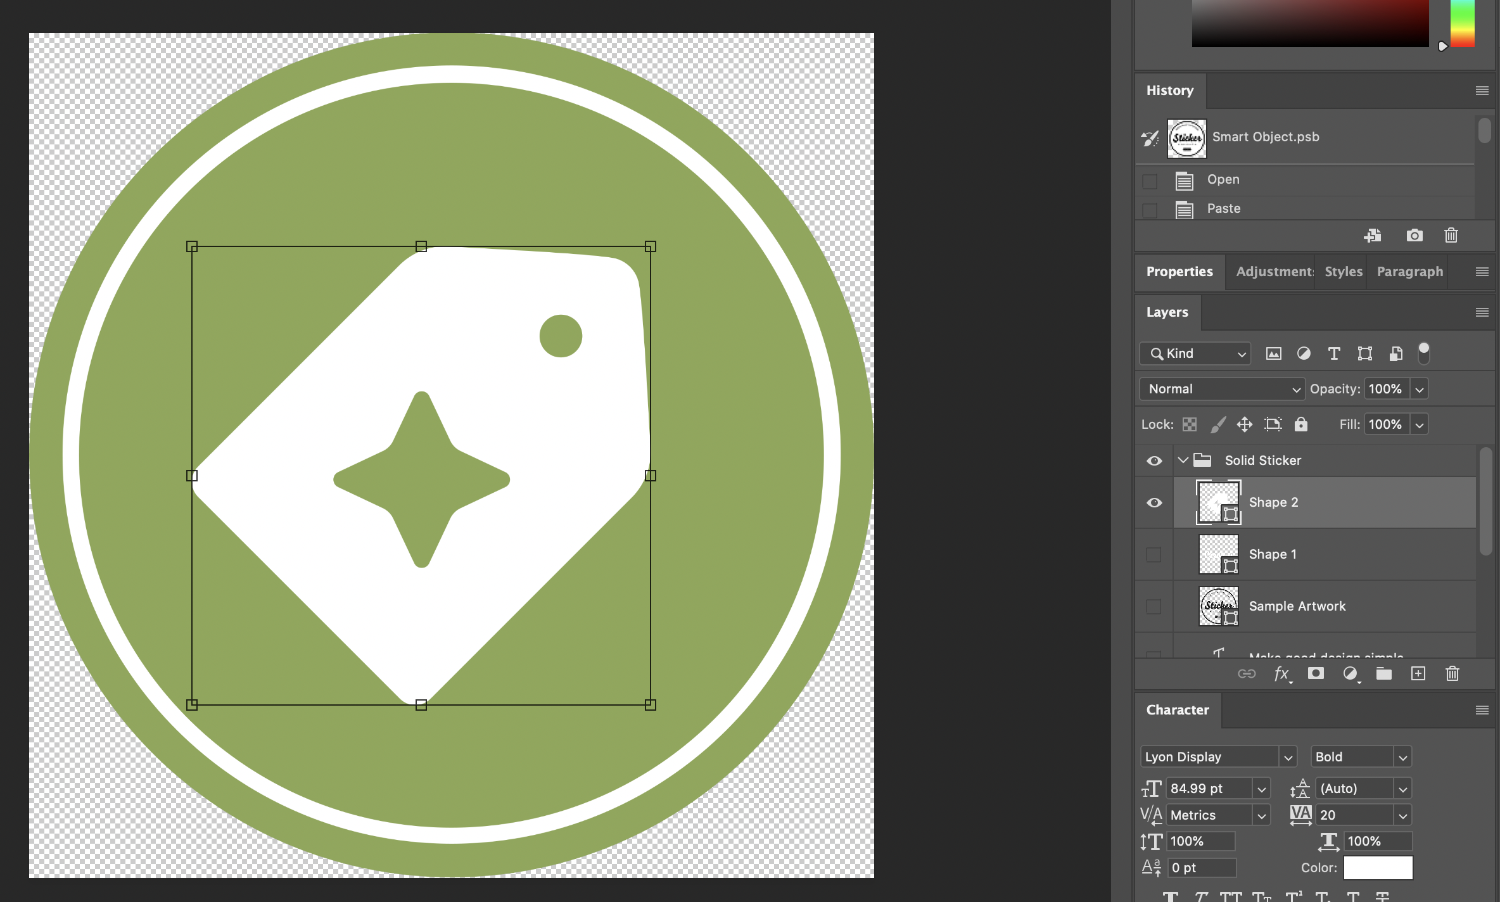Click the font name field Lyon Display
The image size is (1500, 902).
(x=1210, y=756)
